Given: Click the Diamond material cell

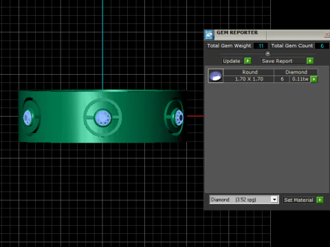Looking at the screenshot, I should pyautogui.click(x=296, y=72).
